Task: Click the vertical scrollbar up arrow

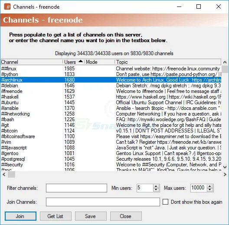Action: (x=225, y=62)
